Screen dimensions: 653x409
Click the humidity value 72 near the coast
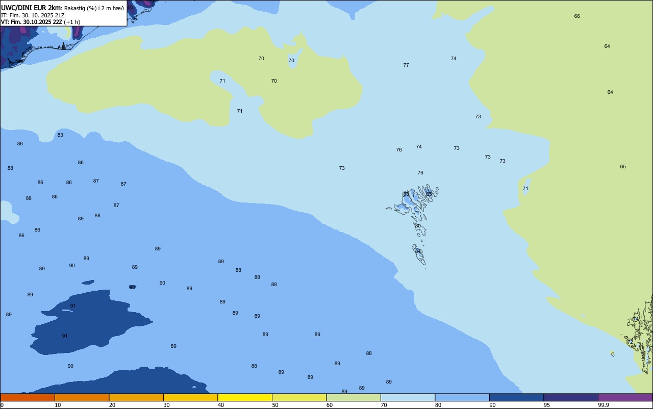pyautogui.click(x=630, y=342)
